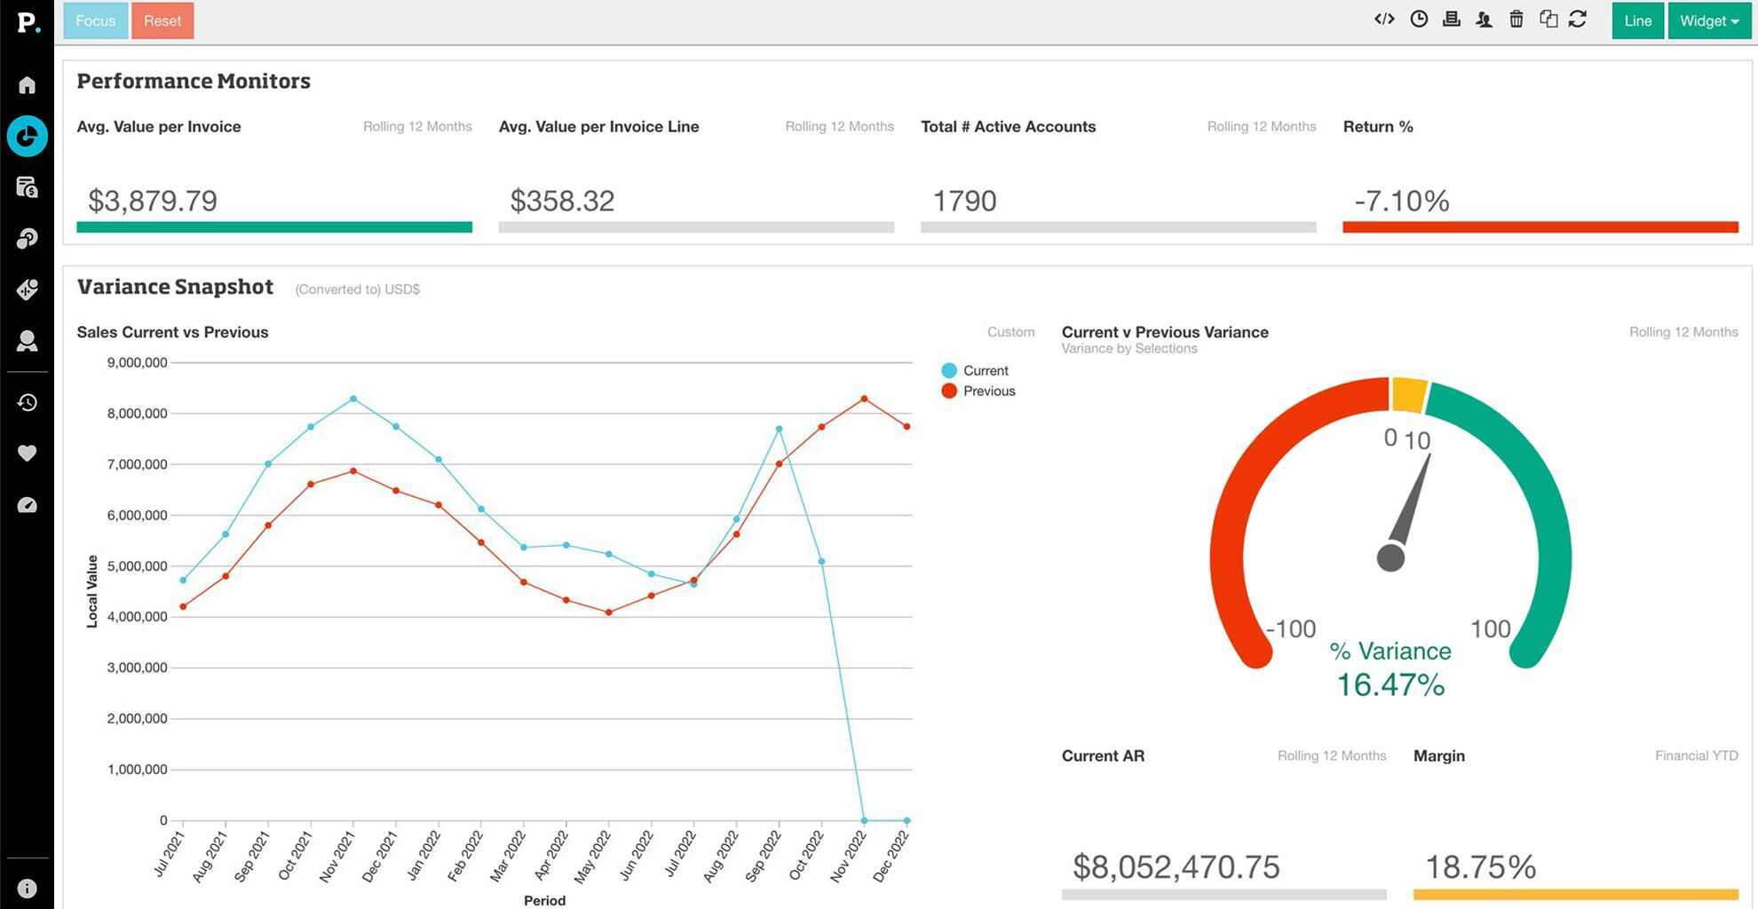Click the Line chart type button
The image size is (1758, 909).
pos(1637,21)
